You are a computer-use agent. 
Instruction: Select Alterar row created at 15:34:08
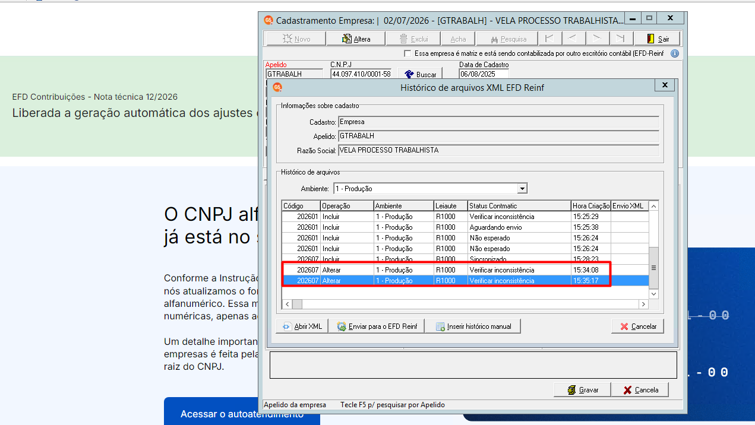tap(465, 270)
